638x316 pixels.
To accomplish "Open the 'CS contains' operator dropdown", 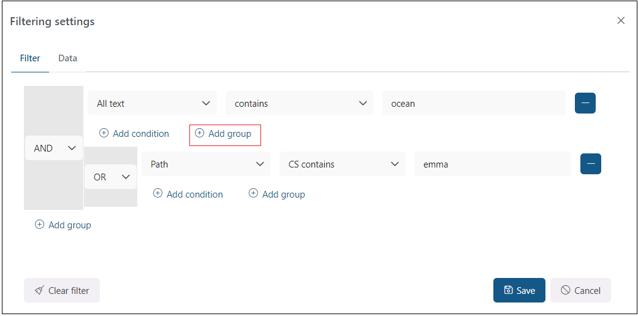I will coord(342,164).
